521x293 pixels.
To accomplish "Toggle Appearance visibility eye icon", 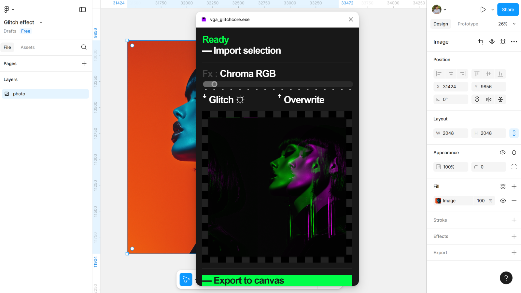I will point(502,152).
